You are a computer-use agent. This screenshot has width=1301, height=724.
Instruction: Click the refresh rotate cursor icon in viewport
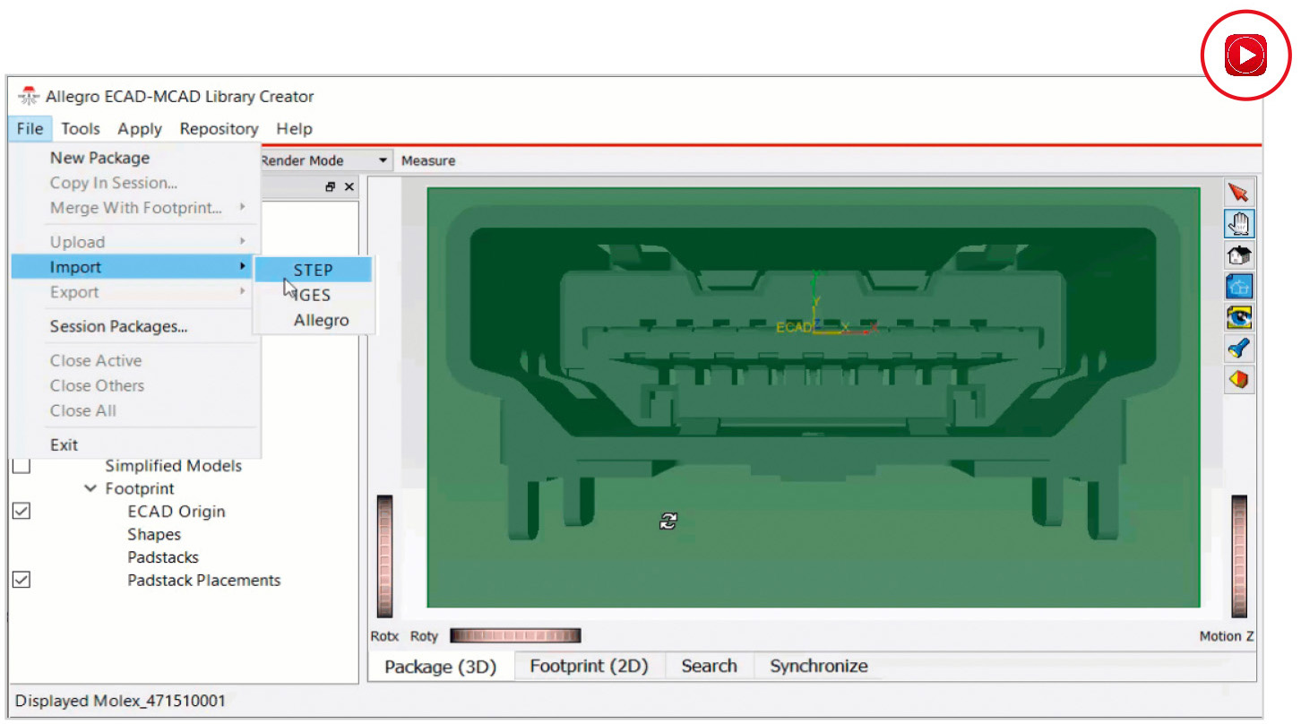pyautogui.click(x=668, y=521)
